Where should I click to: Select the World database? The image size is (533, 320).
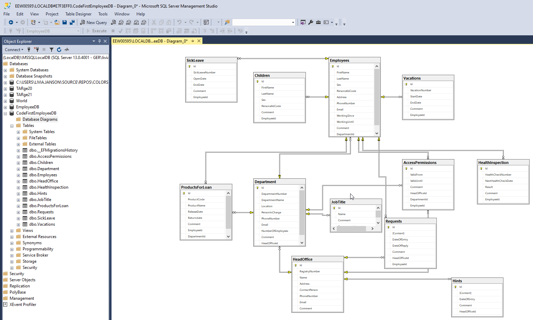click(x=21, y=101)
